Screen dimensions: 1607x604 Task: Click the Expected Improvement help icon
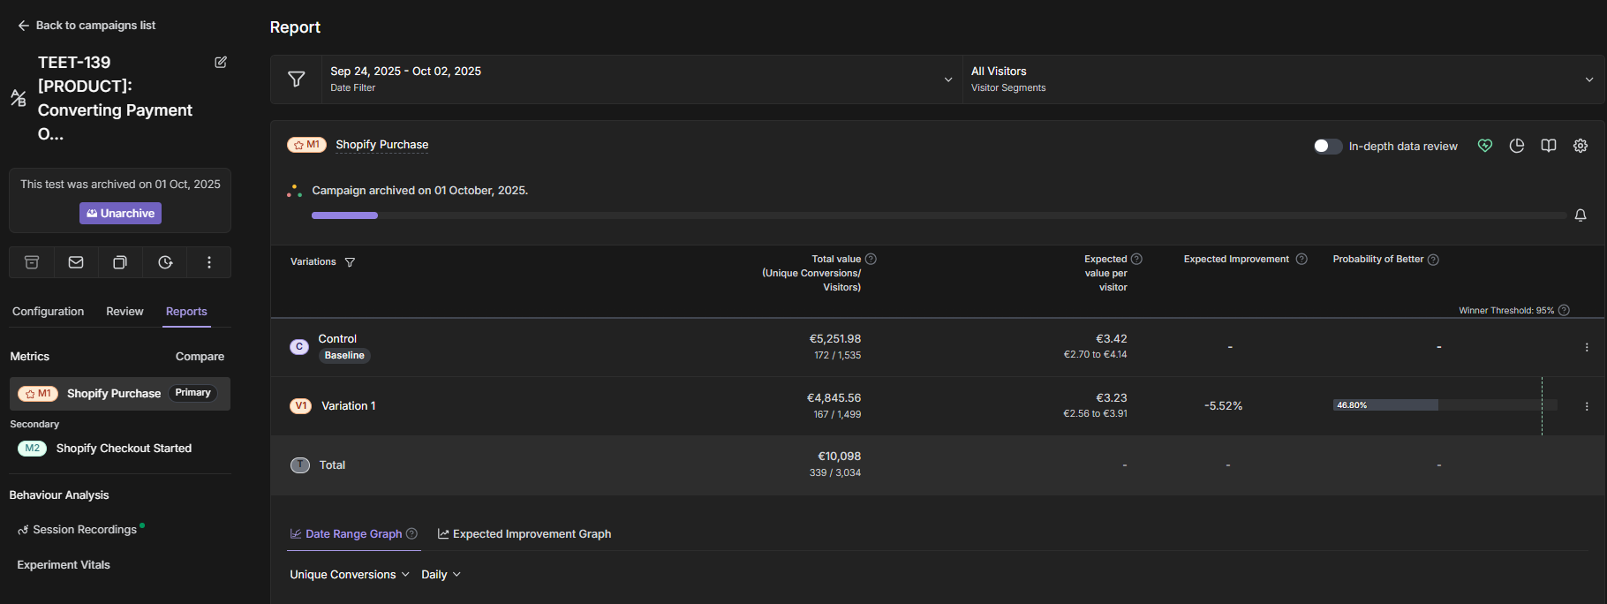pos(1301,259)
